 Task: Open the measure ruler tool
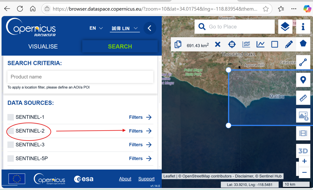[303, 98]
